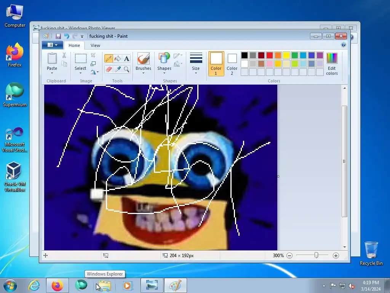The height and width of the screenshot is (293, 390).
Task: Open the Windows Start button
Action: (10, 285)
